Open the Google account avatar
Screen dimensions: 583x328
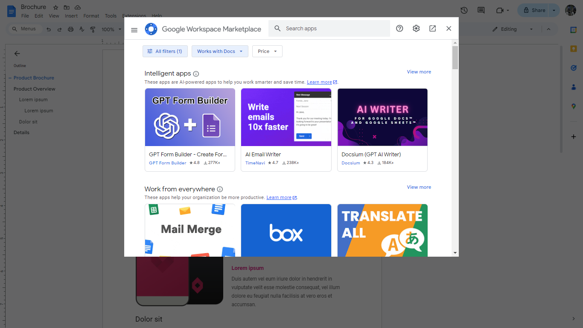(571, 10)
